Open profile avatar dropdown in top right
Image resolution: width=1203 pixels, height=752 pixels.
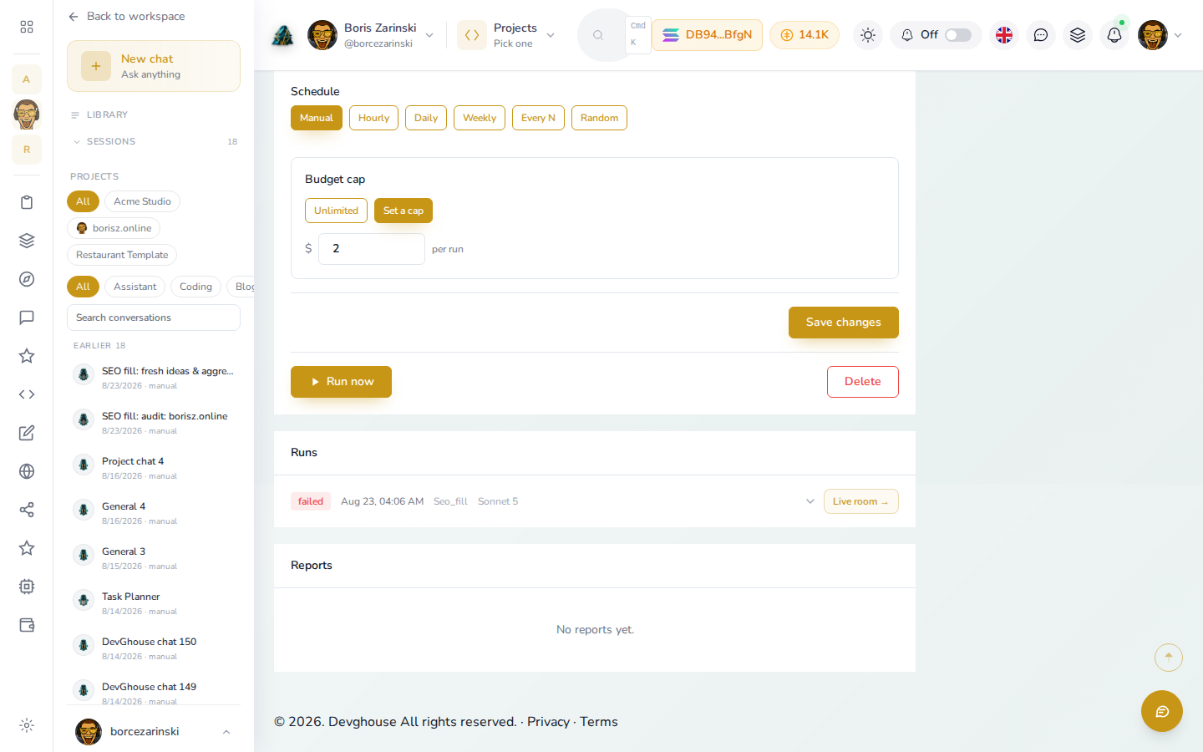tap(1160, 35)
